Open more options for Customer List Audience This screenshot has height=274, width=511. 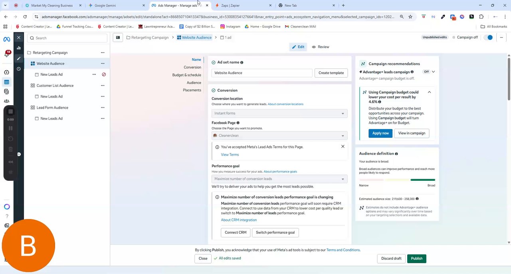click(x=103, y=85)
